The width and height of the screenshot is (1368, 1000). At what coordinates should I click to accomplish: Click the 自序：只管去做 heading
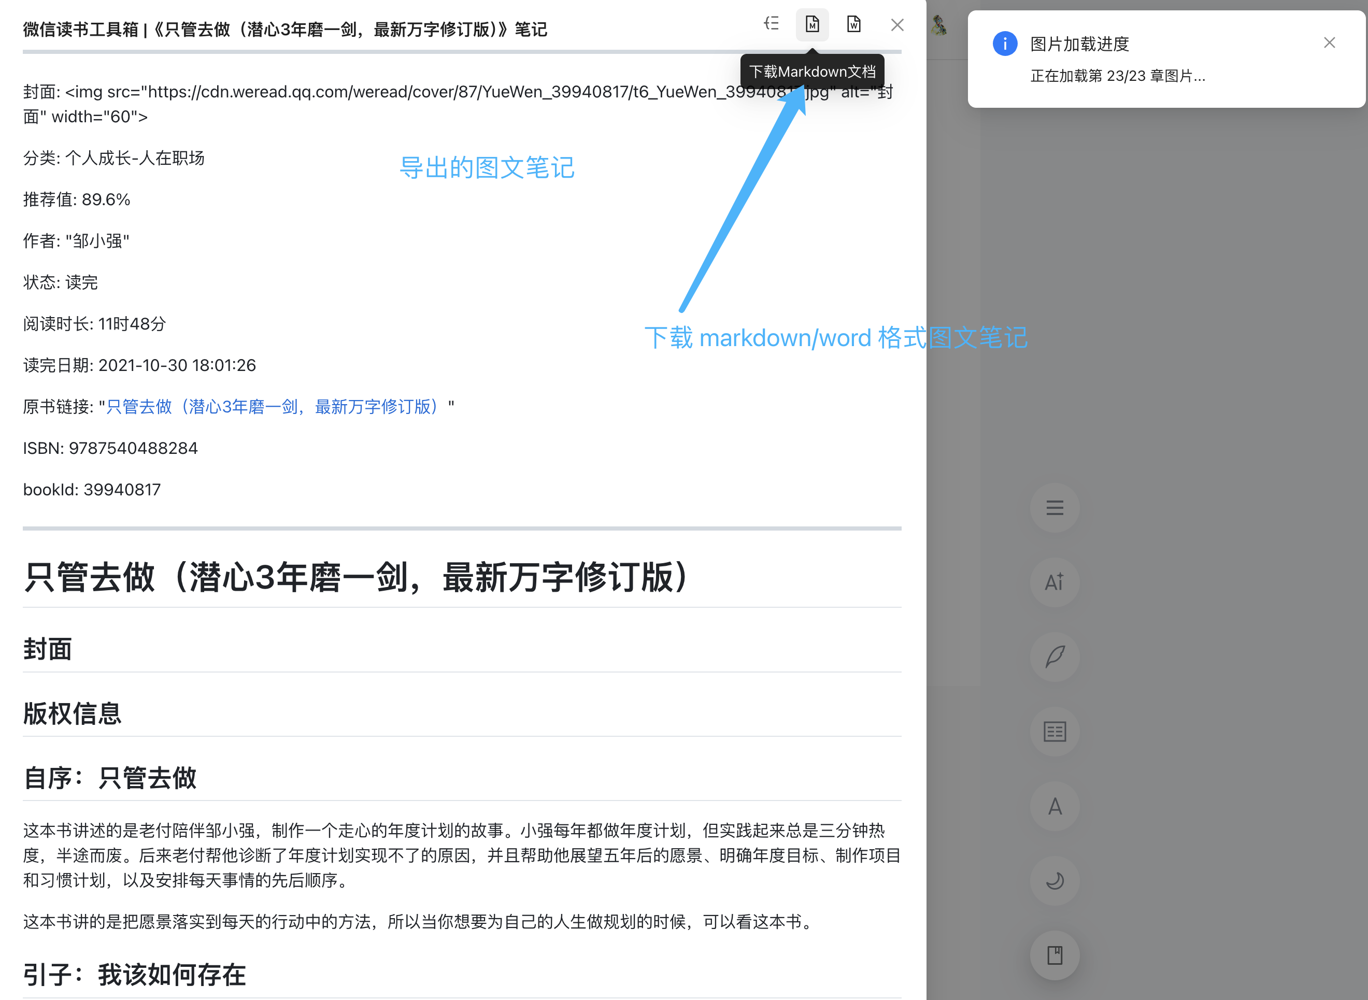pos(110,778)
